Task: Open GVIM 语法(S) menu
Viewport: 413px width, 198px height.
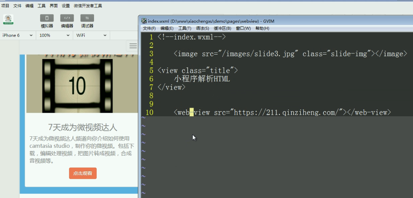Action: [x=203, y=28]
